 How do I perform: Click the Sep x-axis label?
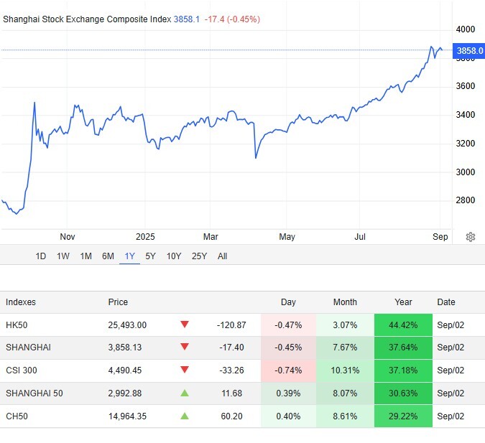coord(440,237)
